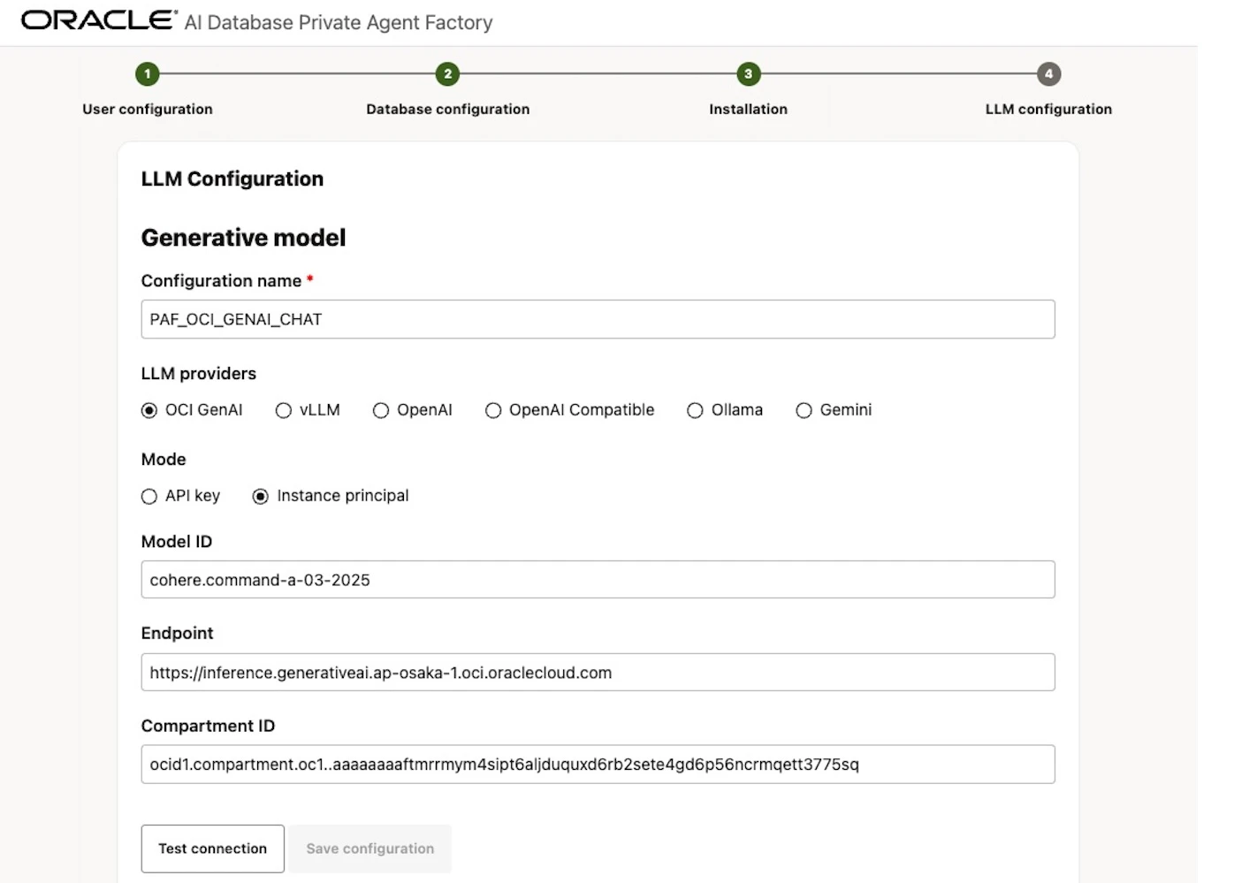Image resolution: width=1234 pixels, height=883 pixels.
Task: Click the "LLM providers" label
Action: [x=199, y=374]
